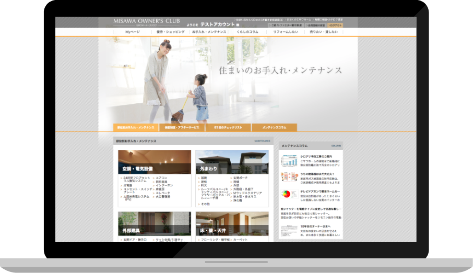Go to the リフォームしたい menu item

pos(286,32)
